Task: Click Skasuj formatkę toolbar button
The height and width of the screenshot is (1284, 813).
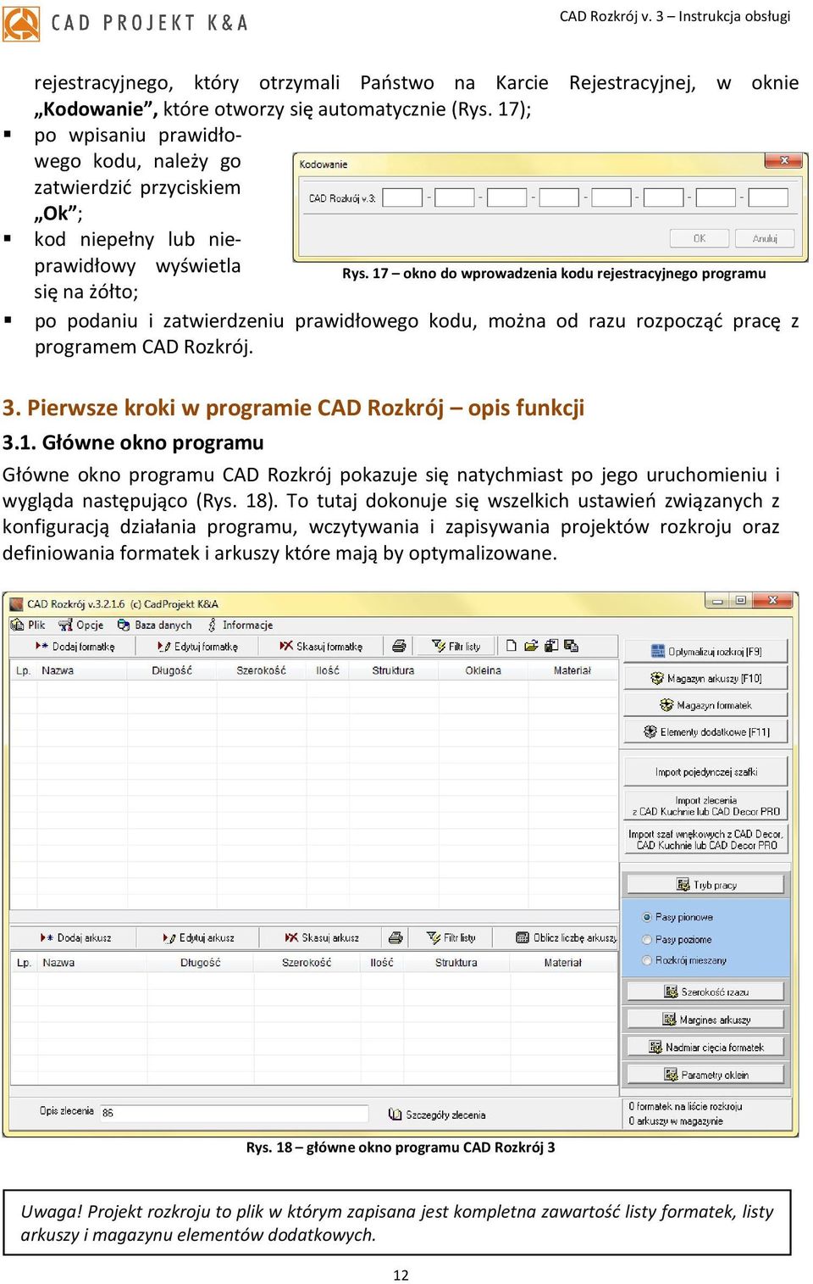Action: 321,646
